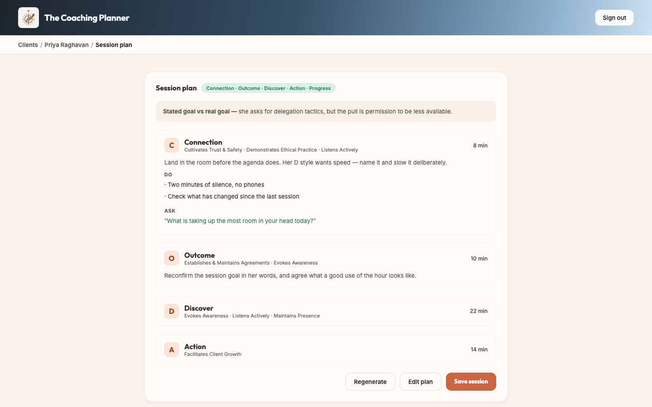Click 'Facilitates Client Growth' subtitle
Image resolution: width=652 pixels, height=407 pixels.
click(213, 354)
